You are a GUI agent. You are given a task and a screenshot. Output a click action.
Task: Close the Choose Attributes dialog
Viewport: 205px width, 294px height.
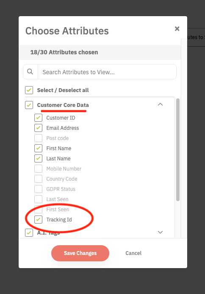coord(177,29)
